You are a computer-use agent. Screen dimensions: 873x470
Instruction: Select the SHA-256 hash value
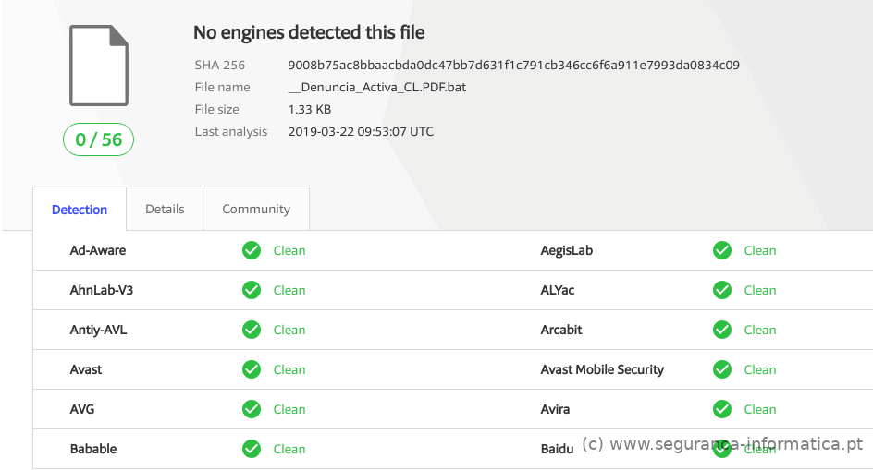(x=513, y=66)
